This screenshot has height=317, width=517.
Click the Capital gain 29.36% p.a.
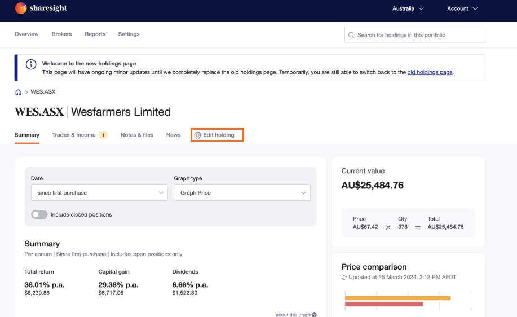(x=118, y=285)
